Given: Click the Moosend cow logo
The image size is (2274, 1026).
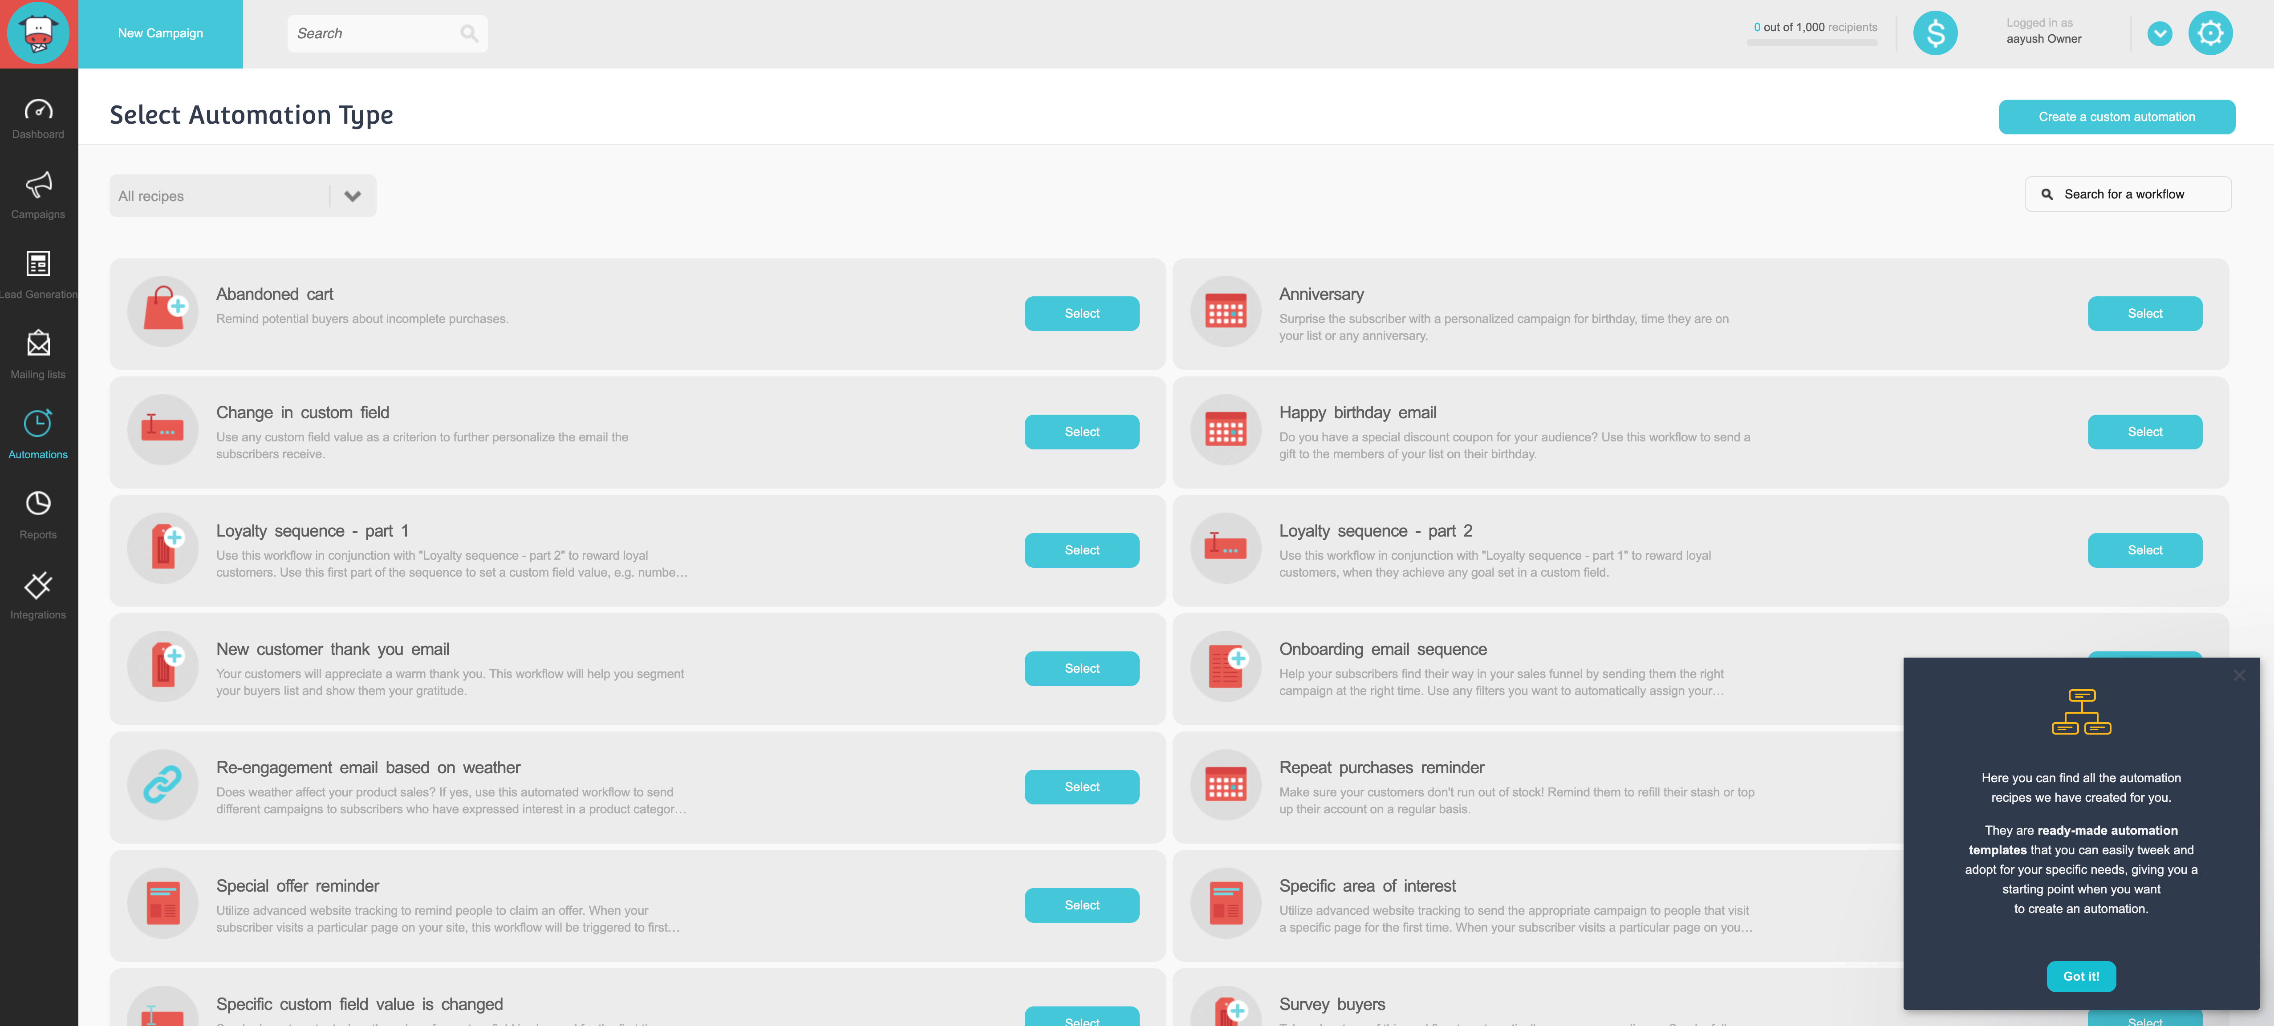Looking at the screenshot, I should 38,33.
